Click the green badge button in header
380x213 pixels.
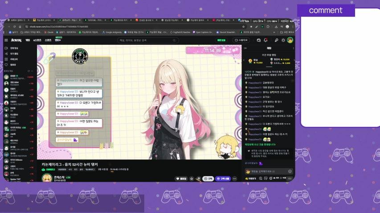click(x=221, y=40)
